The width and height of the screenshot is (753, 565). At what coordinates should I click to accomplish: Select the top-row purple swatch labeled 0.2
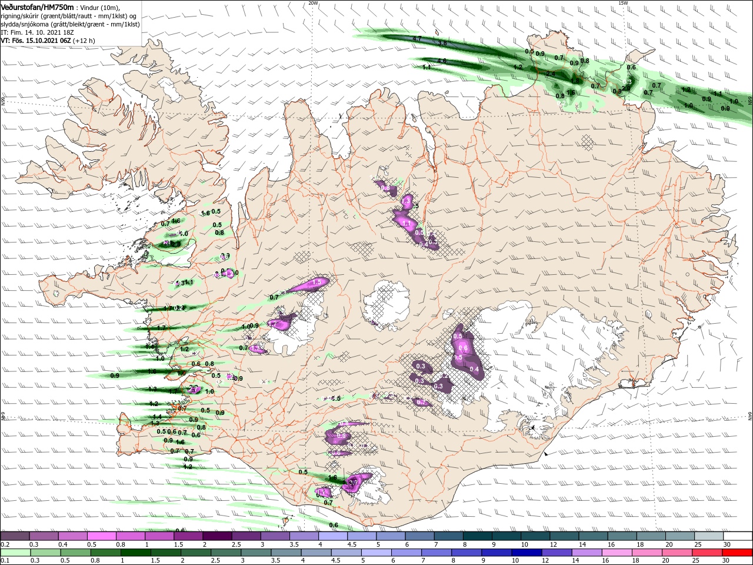coord(15,536)
